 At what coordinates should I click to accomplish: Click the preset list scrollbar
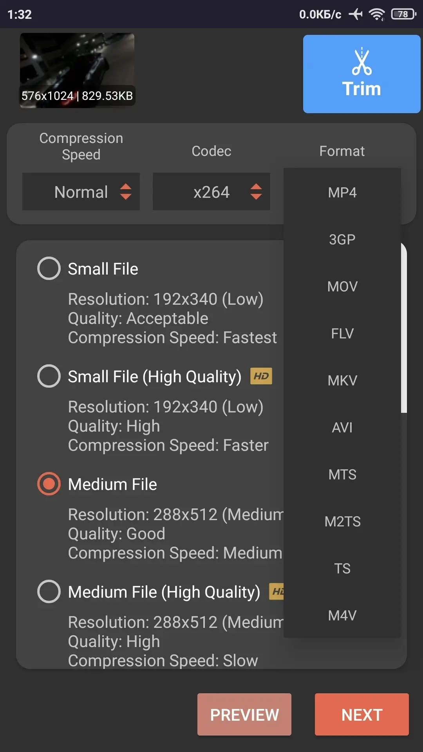click(404, 329)
